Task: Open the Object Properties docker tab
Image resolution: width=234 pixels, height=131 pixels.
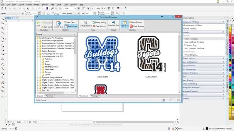Action: pyautogui.click(x=227, y=28)
